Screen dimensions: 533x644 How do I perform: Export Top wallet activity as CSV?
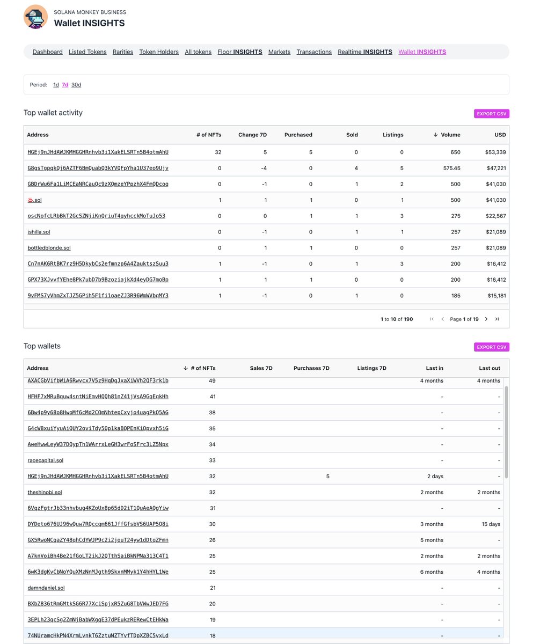pos(492,114)
